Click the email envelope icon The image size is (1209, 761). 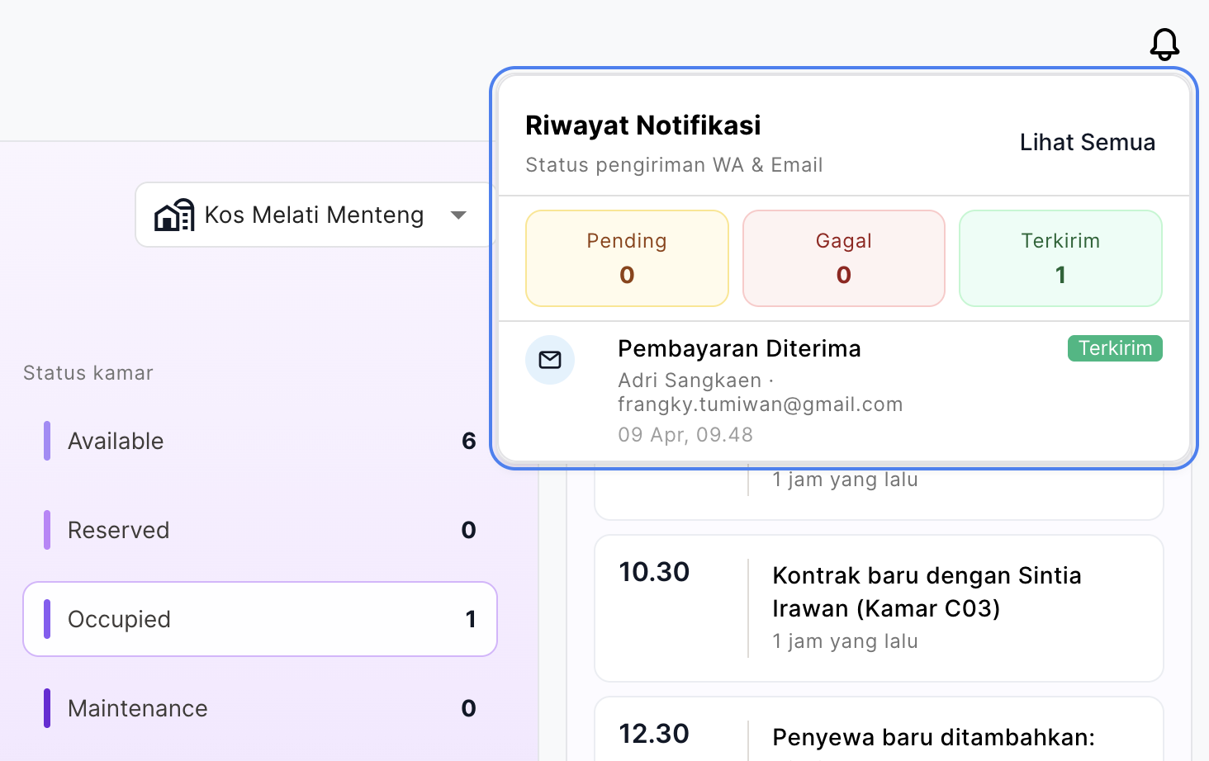pos(550,360)
